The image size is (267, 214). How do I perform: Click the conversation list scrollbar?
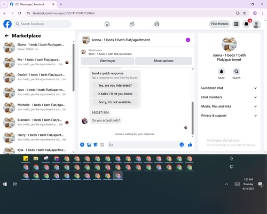[73, 68]
